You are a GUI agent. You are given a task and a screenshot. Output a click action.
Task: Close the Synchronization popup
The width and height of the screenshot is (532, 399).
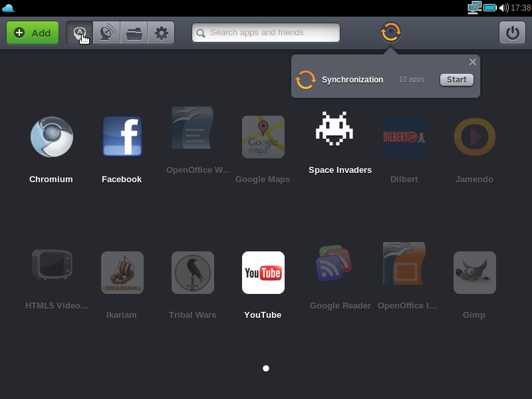(473, 62)
